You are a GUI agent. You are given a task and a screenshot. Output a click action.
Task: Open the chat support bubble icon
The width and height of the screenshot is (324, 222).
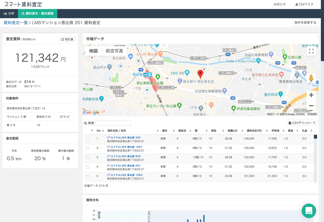[x=308, y=211]
